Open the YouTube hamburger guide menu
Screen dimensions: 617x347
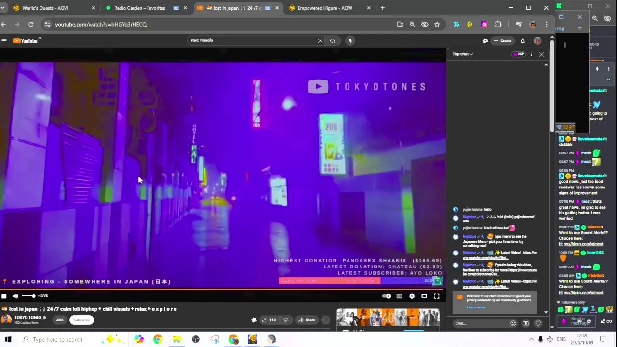pos(4,41)
